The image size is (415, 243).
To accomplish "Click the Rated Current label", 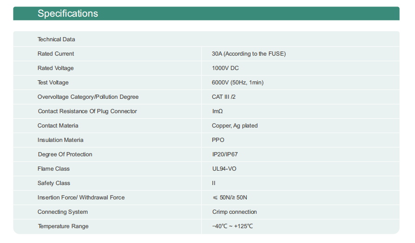I will coord(56,54).
